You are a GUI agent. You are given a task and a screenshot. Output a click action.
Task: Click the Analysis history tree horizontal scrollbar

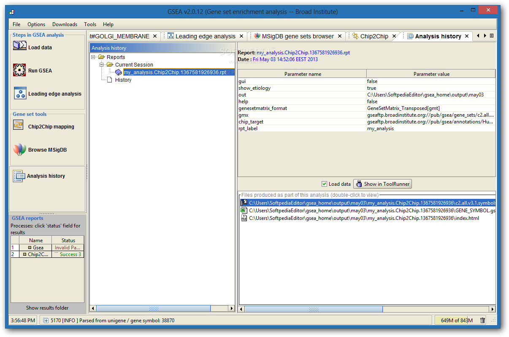pyautogui.click(x=162, y=308)
